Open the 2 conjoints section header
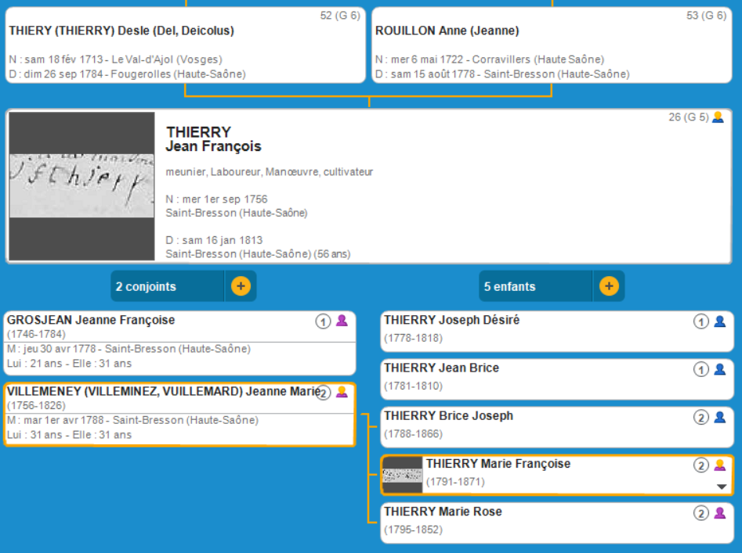 pyautogui.click(x=168, y=286)
